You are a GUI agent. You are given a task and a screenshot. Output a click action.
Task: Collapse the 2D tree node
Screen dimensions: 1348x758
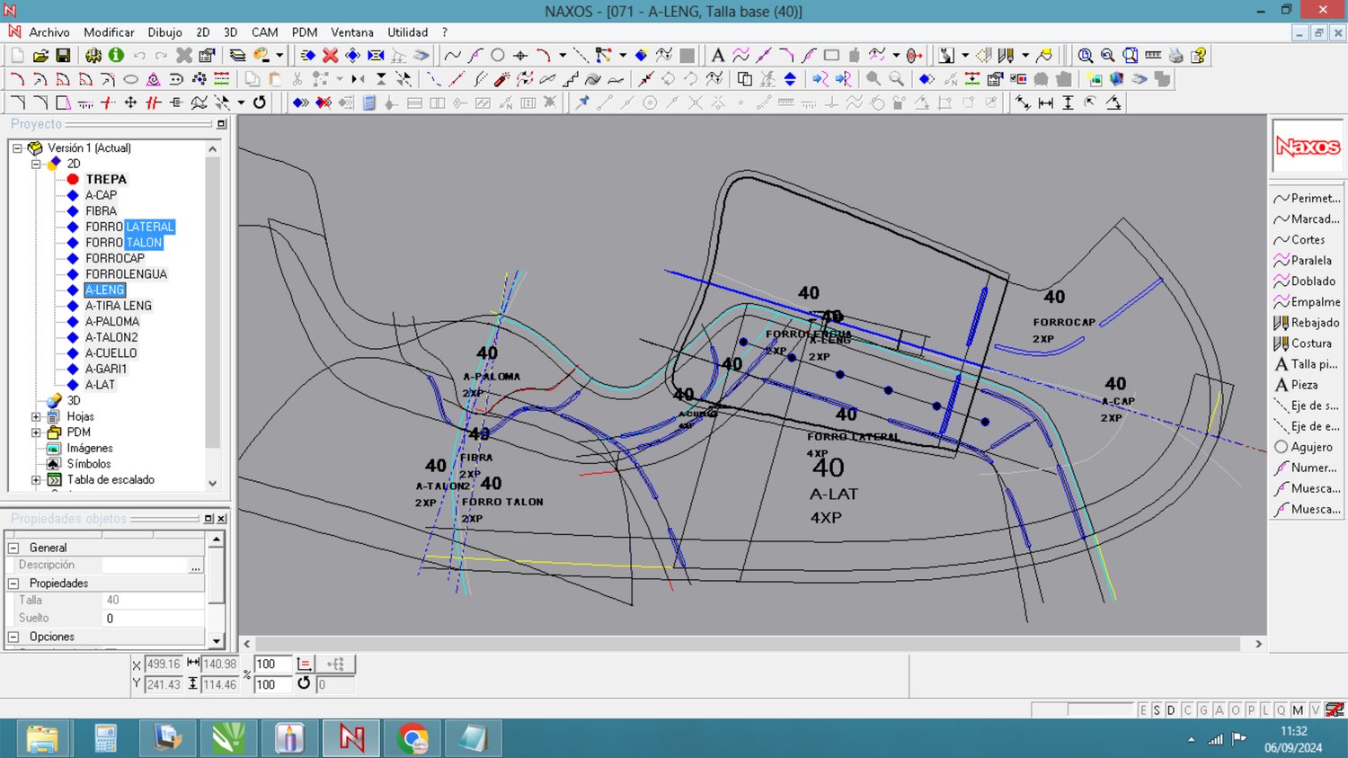36,164
